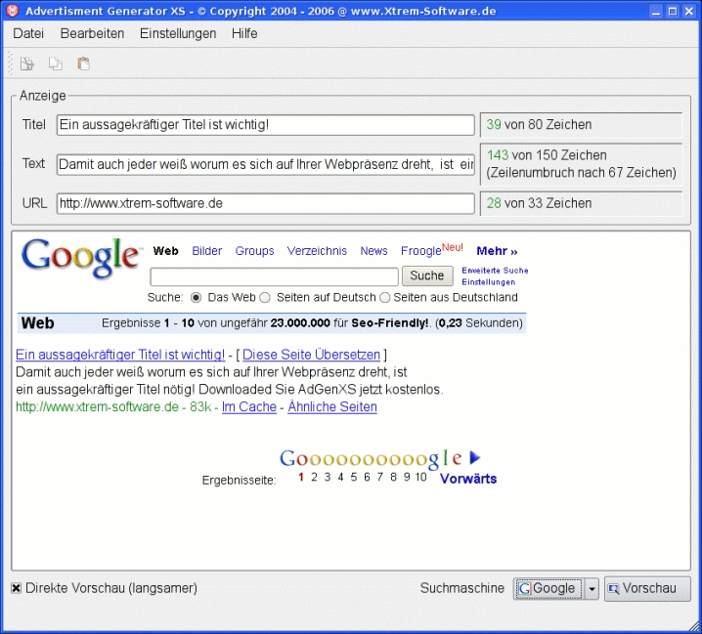Click into the Titel input field
The height and width of the screenshot is (634, 702).
(265, 125)
